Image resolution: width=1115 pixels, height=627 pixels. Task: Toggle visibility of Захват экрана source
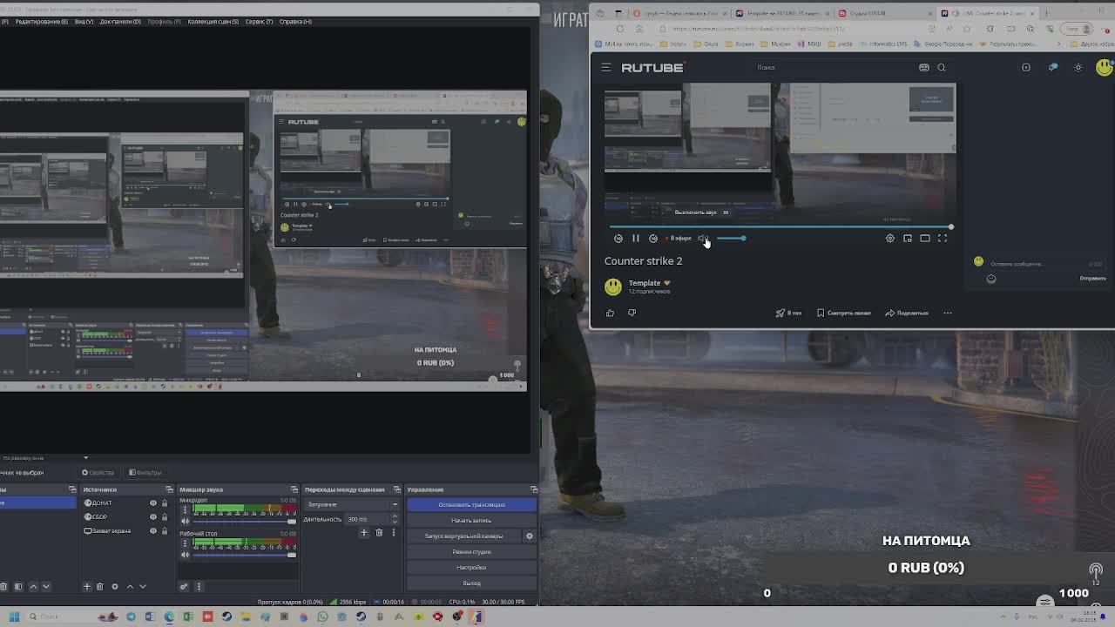pyautogui.click(x=153, y=531)
